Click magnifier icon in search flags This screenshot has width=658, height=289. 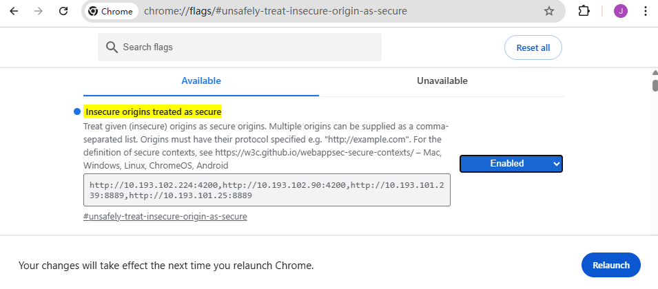point(112,47)
